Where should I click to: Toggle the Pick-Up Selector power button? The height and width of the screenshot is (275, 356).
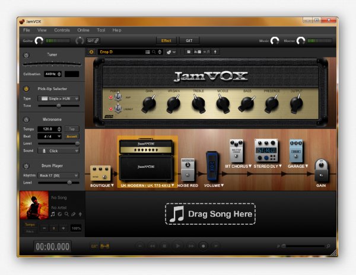[x=26, y=89]
